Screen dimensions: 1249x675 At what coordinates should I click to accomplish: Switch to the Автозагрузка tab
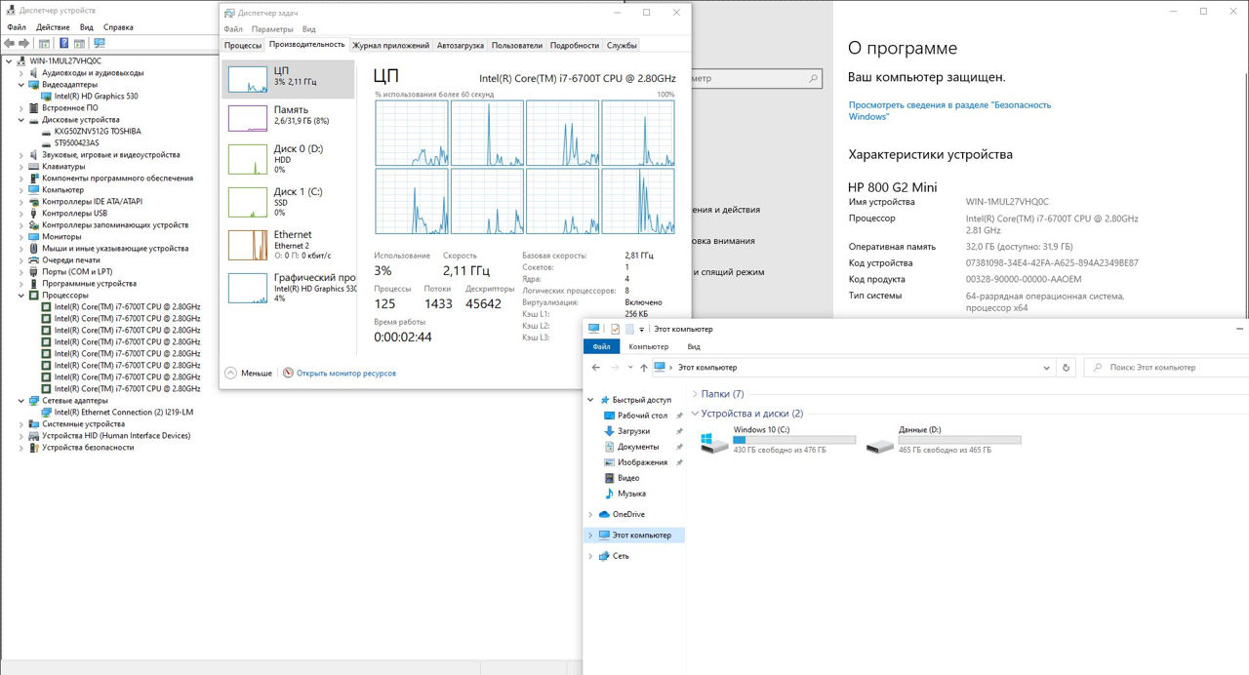pos(460,45)
